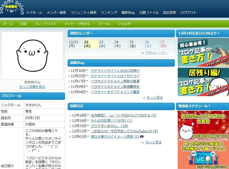Click arrow icon beside 最新Blog もっと見る
This screenshot has width=229, height=169.
tap(144, 98)
